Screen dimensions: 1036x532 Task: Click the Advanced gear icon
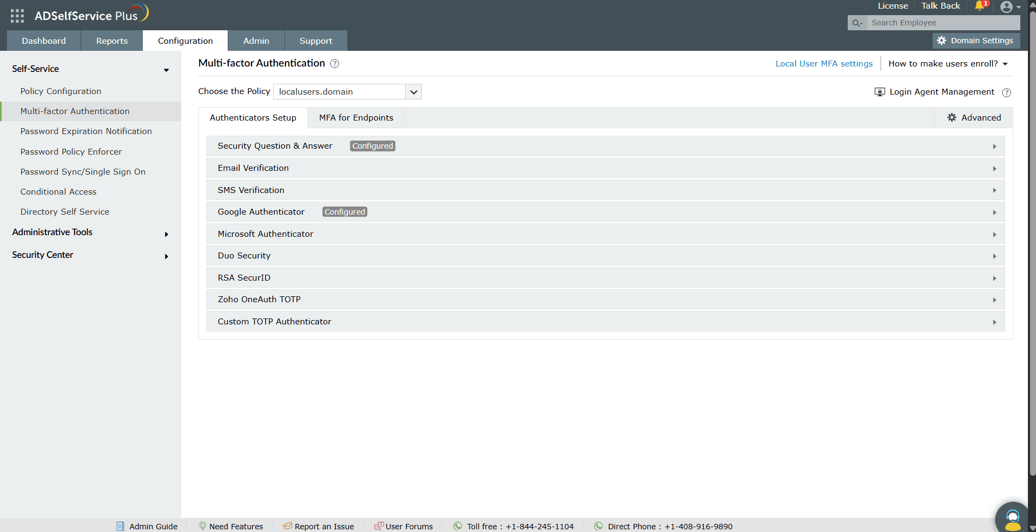click(x=952, y=117)
